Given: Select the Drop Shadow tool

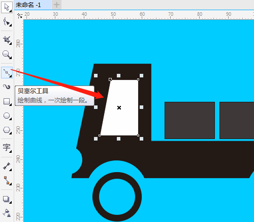Looking at the screenshot, I should coord(7,199).
